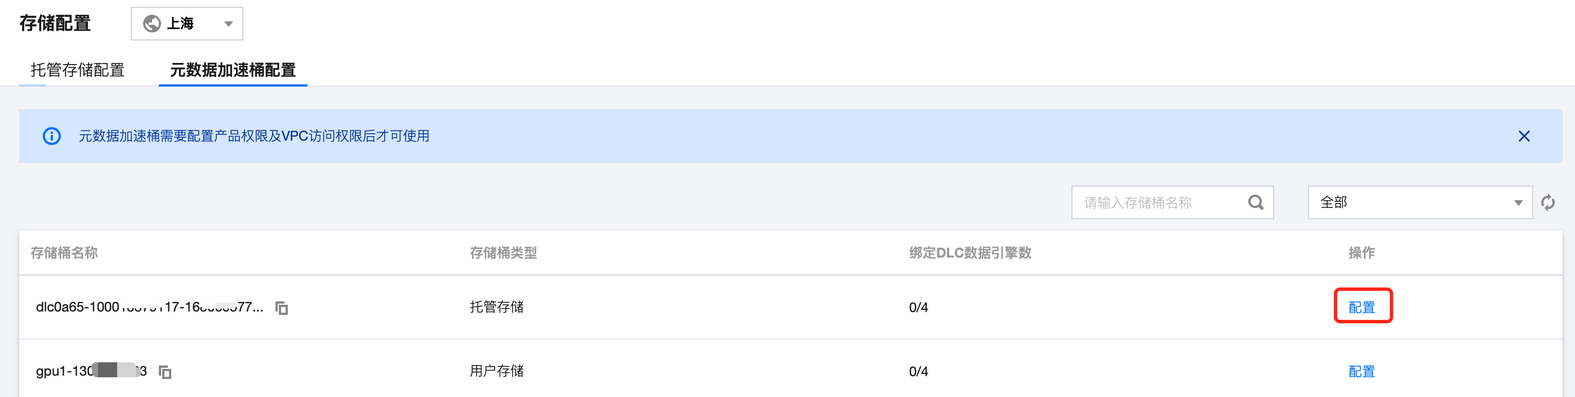1575x397 pixels.
Task: Click the magnifier search icon
Action: (1256, 203)
